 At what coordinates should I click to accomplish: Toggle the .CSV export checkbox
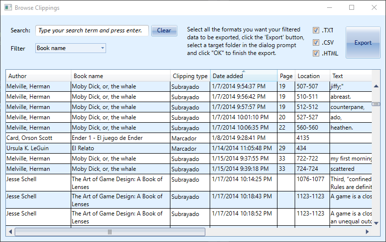pyautogui.click(x=316, y=42)
